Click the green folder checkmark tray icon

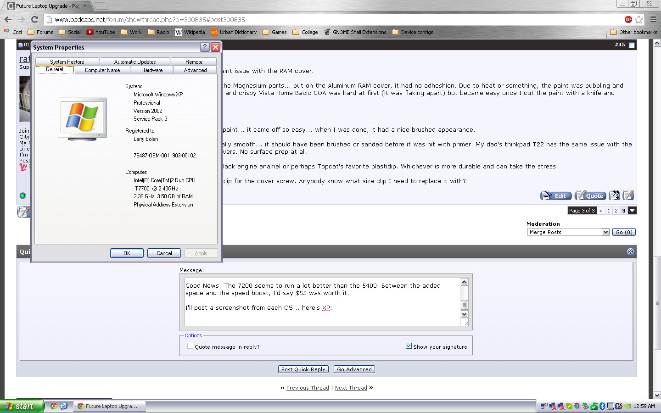[x=594, y=406]
